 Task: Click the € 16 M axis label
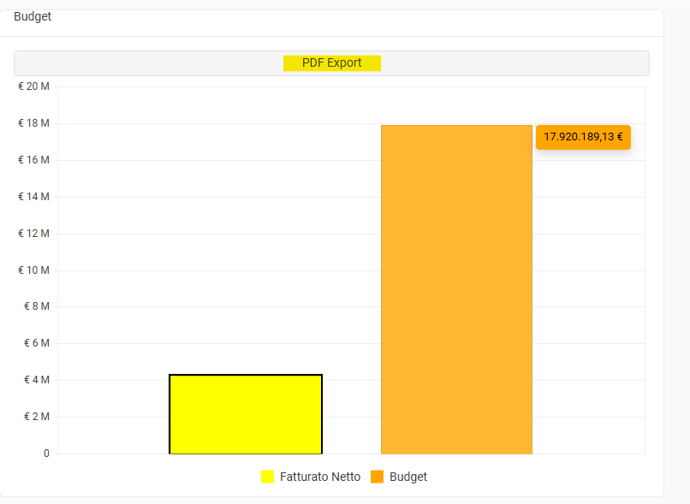33,160
